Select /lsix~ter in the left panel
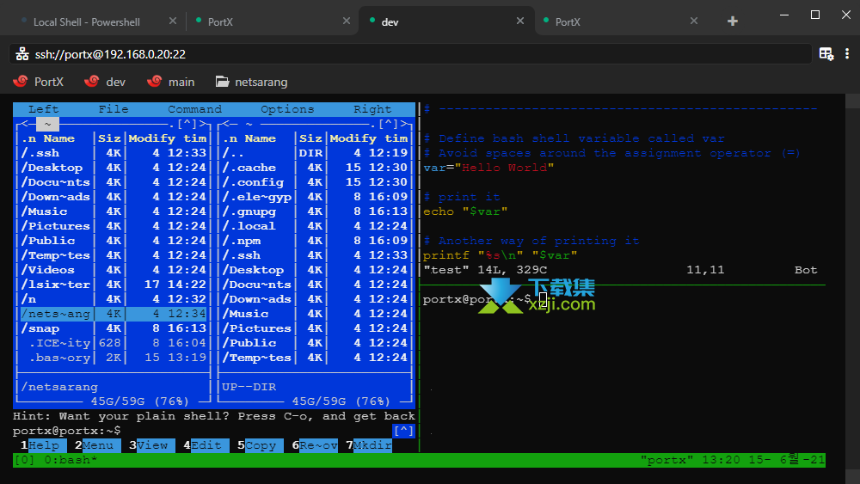This screenshot has height=484, width=860. pyautogui.click(x=114, y=285)
